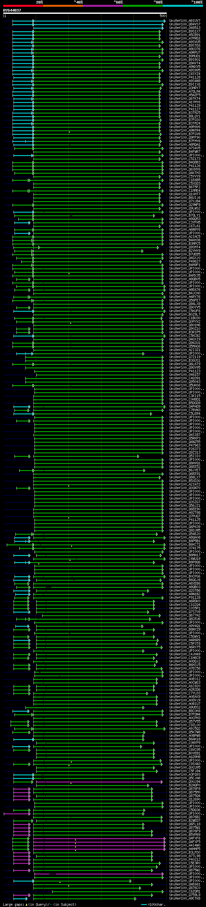Choose the UniRef100_B9MUD1 entry
This screenshot has width=206, height=907.
[x=185, y=56]
